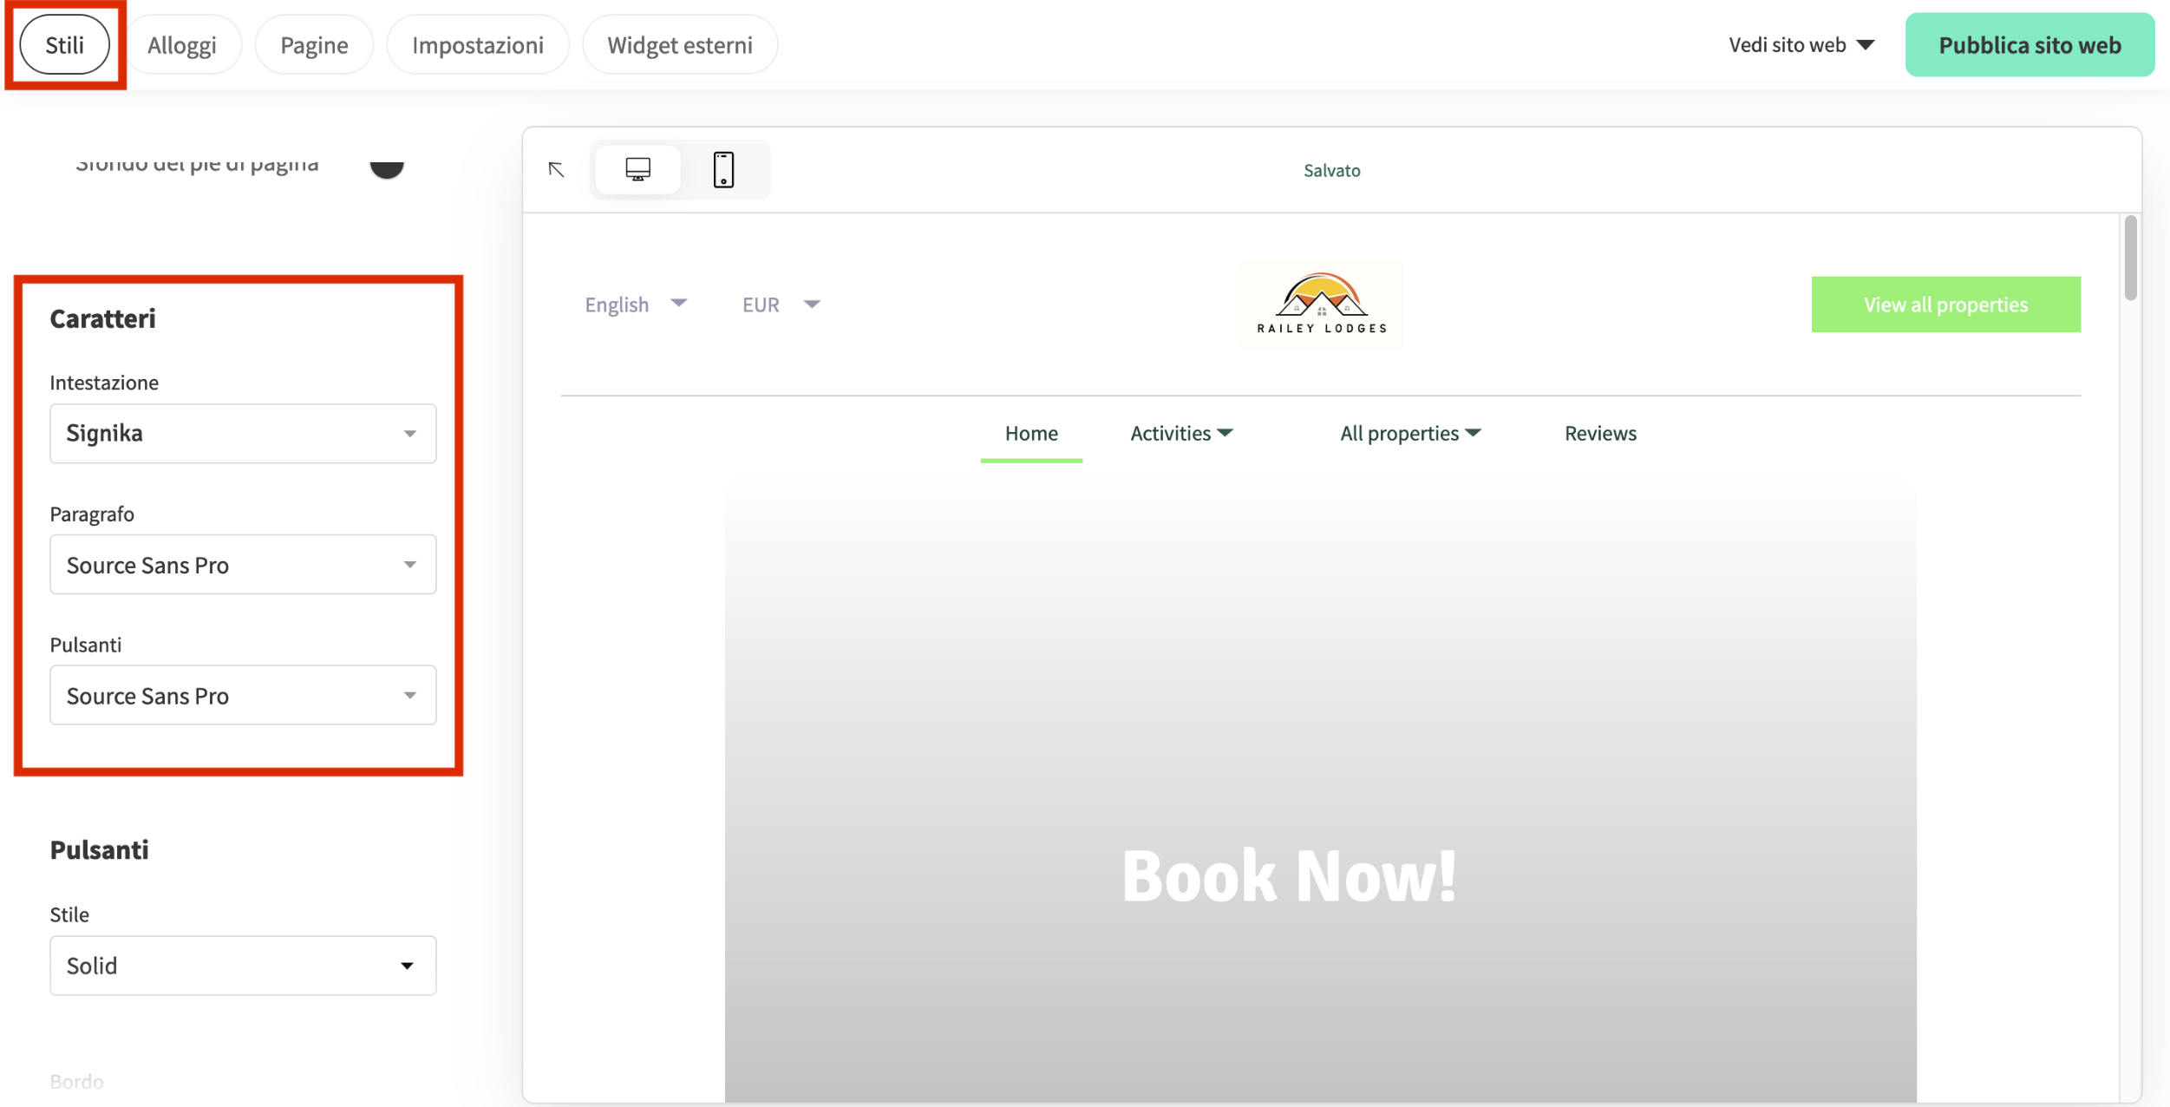Image resolution: width=2170 pixels, height=1107 pixels.
Task: Open the Intestazione font dropdown showing Signika
Action: click(x=242, y=433)
